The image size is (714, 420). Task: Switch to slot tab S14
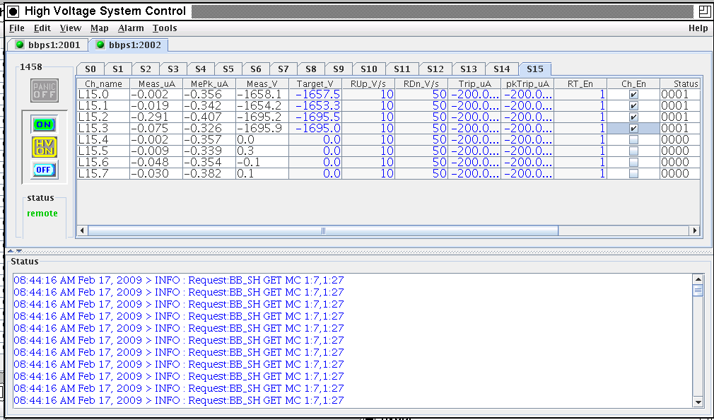point(502,69)
